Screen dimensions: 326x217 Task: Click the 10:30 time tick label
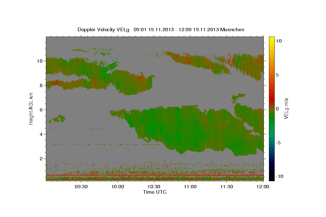154,187
